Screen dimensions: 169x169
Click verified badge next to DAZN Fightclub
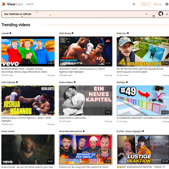[x=17, y=82]
